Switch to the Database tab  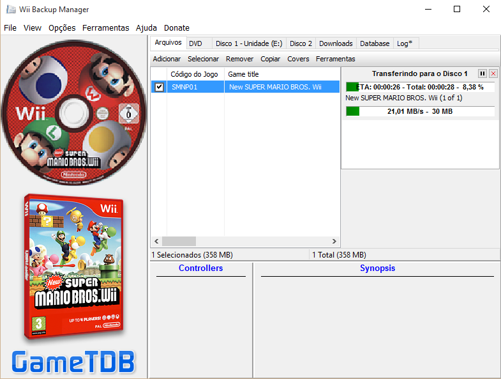tap(375, 43)
